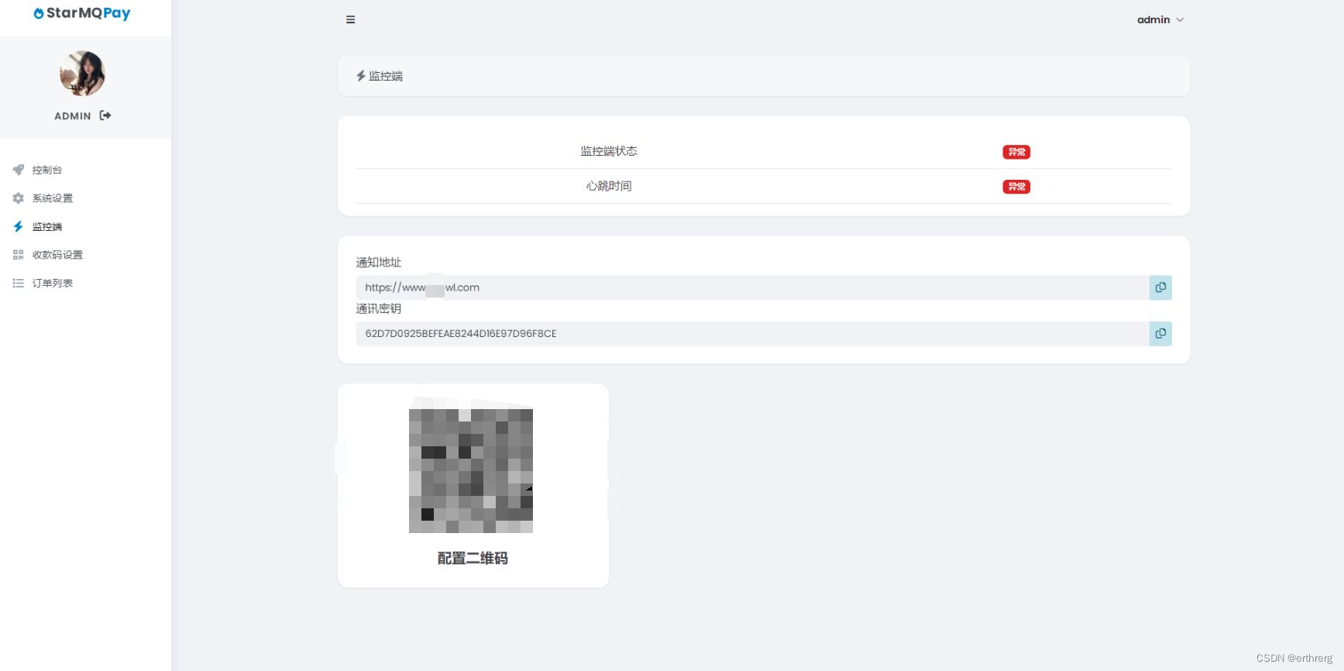
Task: Open 系统设置 in the sidebar
Action: [53, 198]
